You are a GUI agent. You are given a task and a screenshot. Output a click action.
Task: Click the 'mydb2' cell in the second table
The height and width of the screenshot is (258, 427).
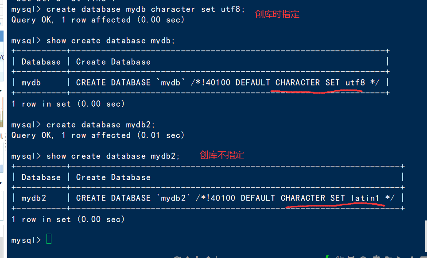[x=34, y=198]
